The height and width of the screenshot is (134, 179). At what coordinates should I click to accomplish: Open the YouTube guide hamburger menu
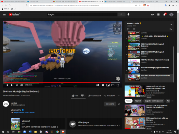[x=4, y=14]
